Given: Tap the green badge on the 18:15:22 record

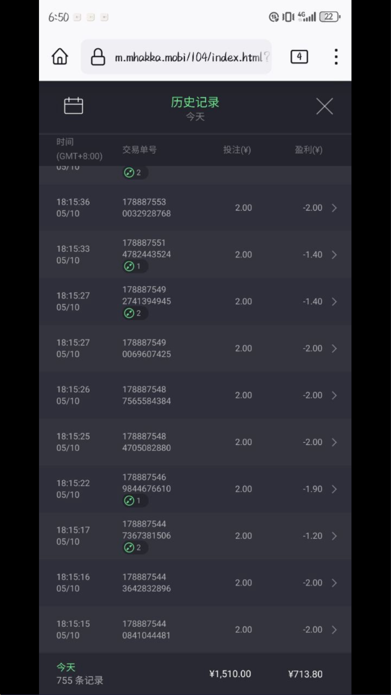Looking at the screenshot, I should (x=133, y=501).
